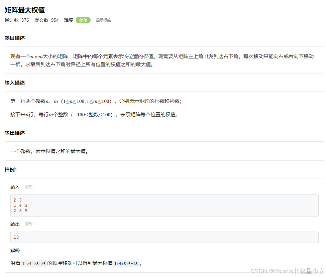This screenshot has height=277, width=326.
Task: Click the inline code 1->4->8->5
Action: click(34, 264)
